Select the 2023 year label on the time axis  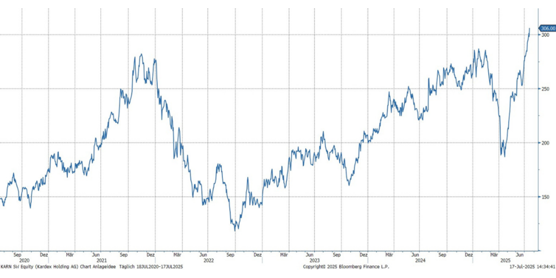click(x=315, y=260)
